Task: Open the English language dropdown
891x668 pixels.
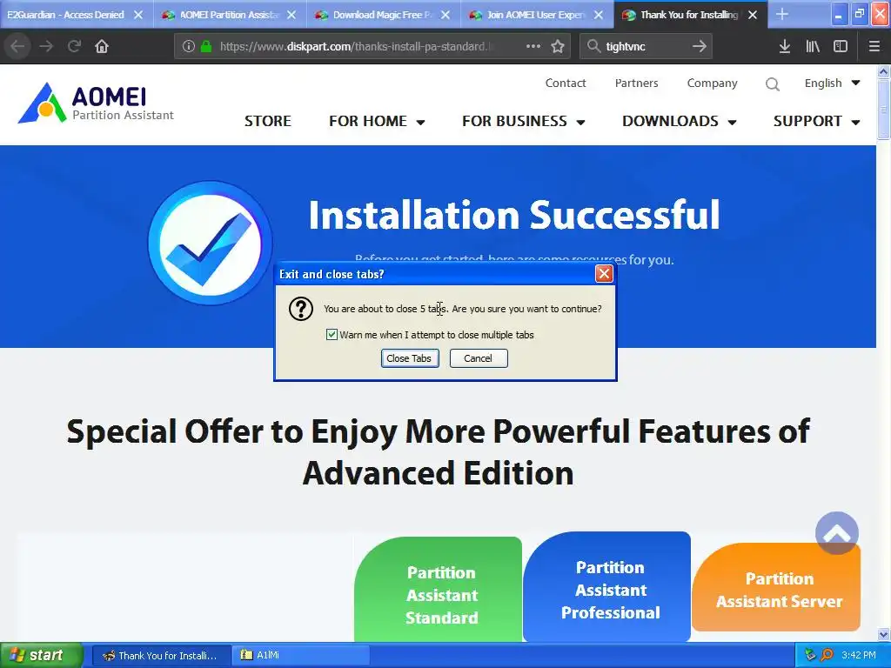Action: tap(832, 83)
